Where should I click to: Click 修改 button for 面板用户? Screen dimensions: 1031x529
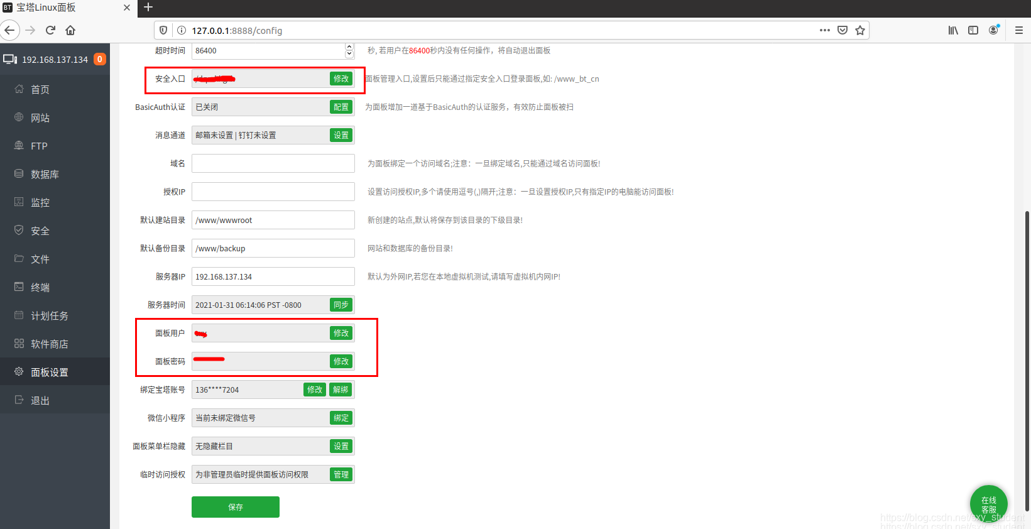click(x=341, y=333)
